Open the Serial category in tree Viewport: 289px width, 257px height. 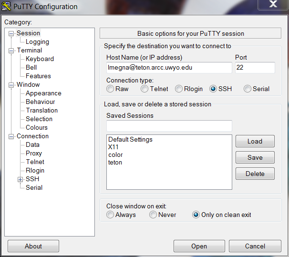pyautogui.click(x=34, y=187)
